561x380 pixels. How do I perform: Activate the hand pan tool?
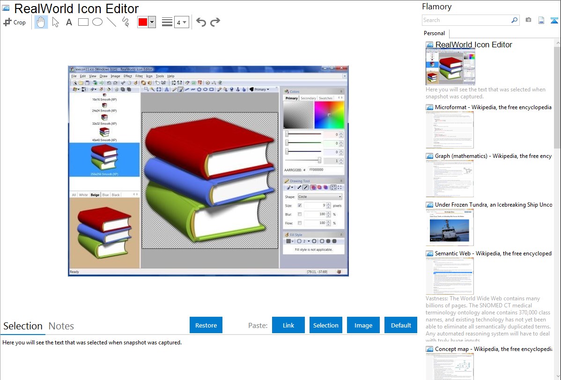coord(41,22)
